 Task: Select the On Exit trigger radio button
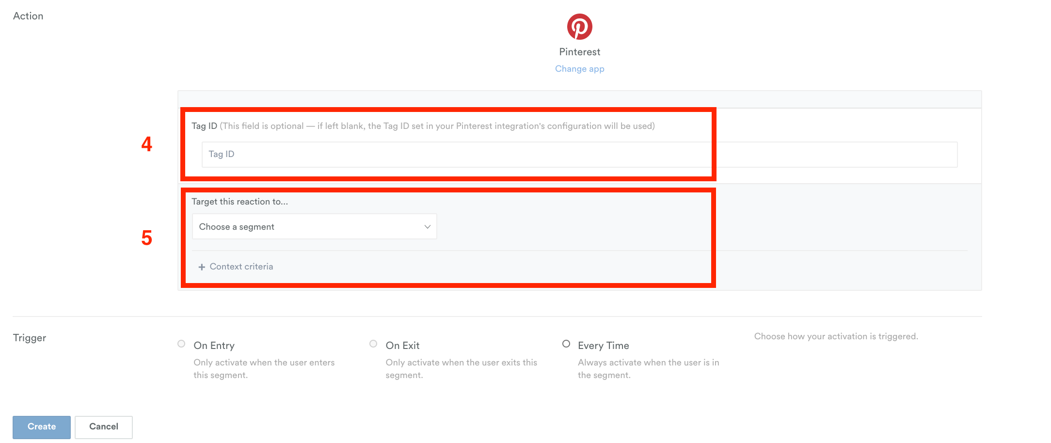point(373,344)
